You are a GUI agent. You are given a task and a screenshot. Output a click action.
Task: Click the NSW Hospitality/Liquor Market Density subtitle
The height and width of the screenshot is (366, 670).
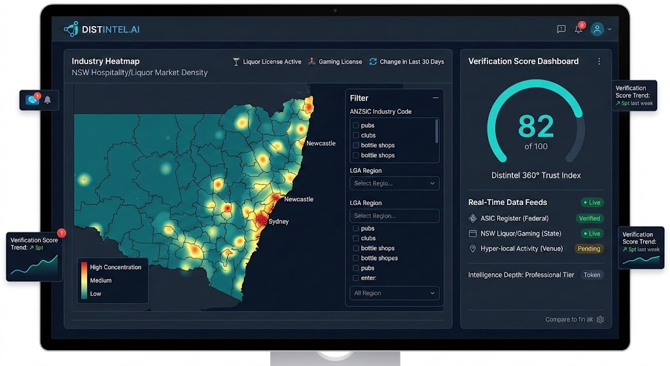click(x=140, y=73)
